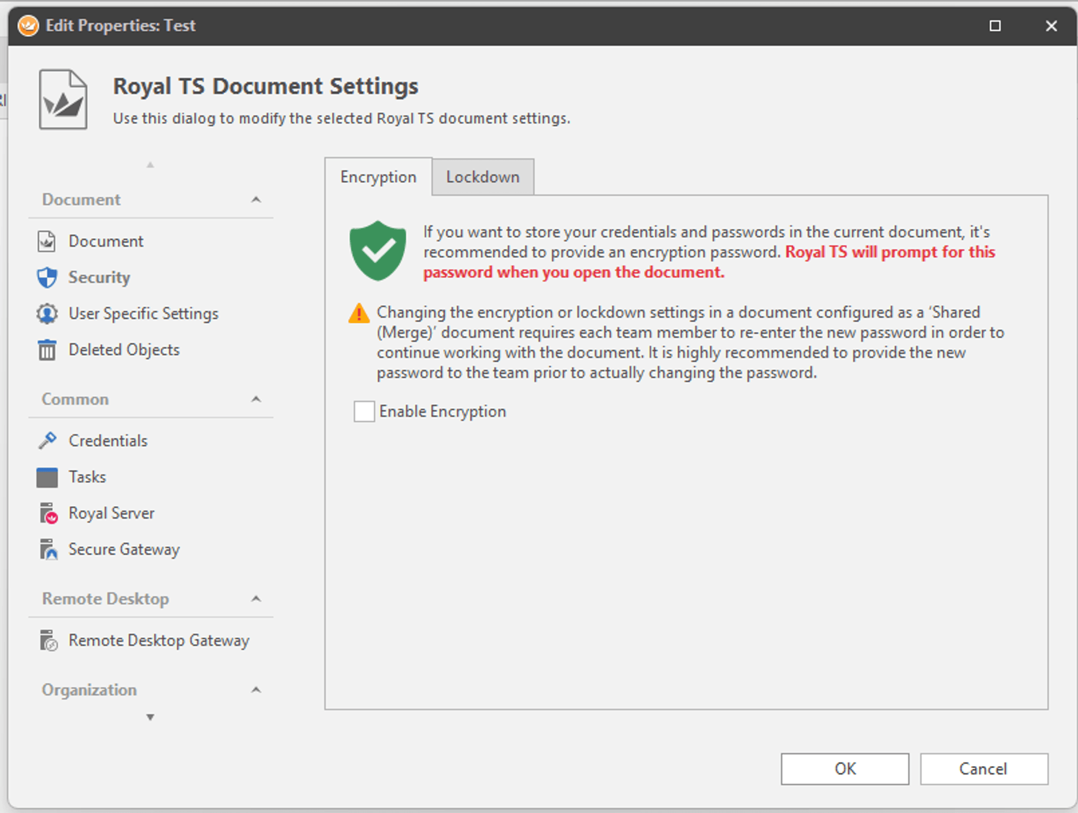Collapse the Common section chevron
1078x813 pixels.
tap(256, 399)
